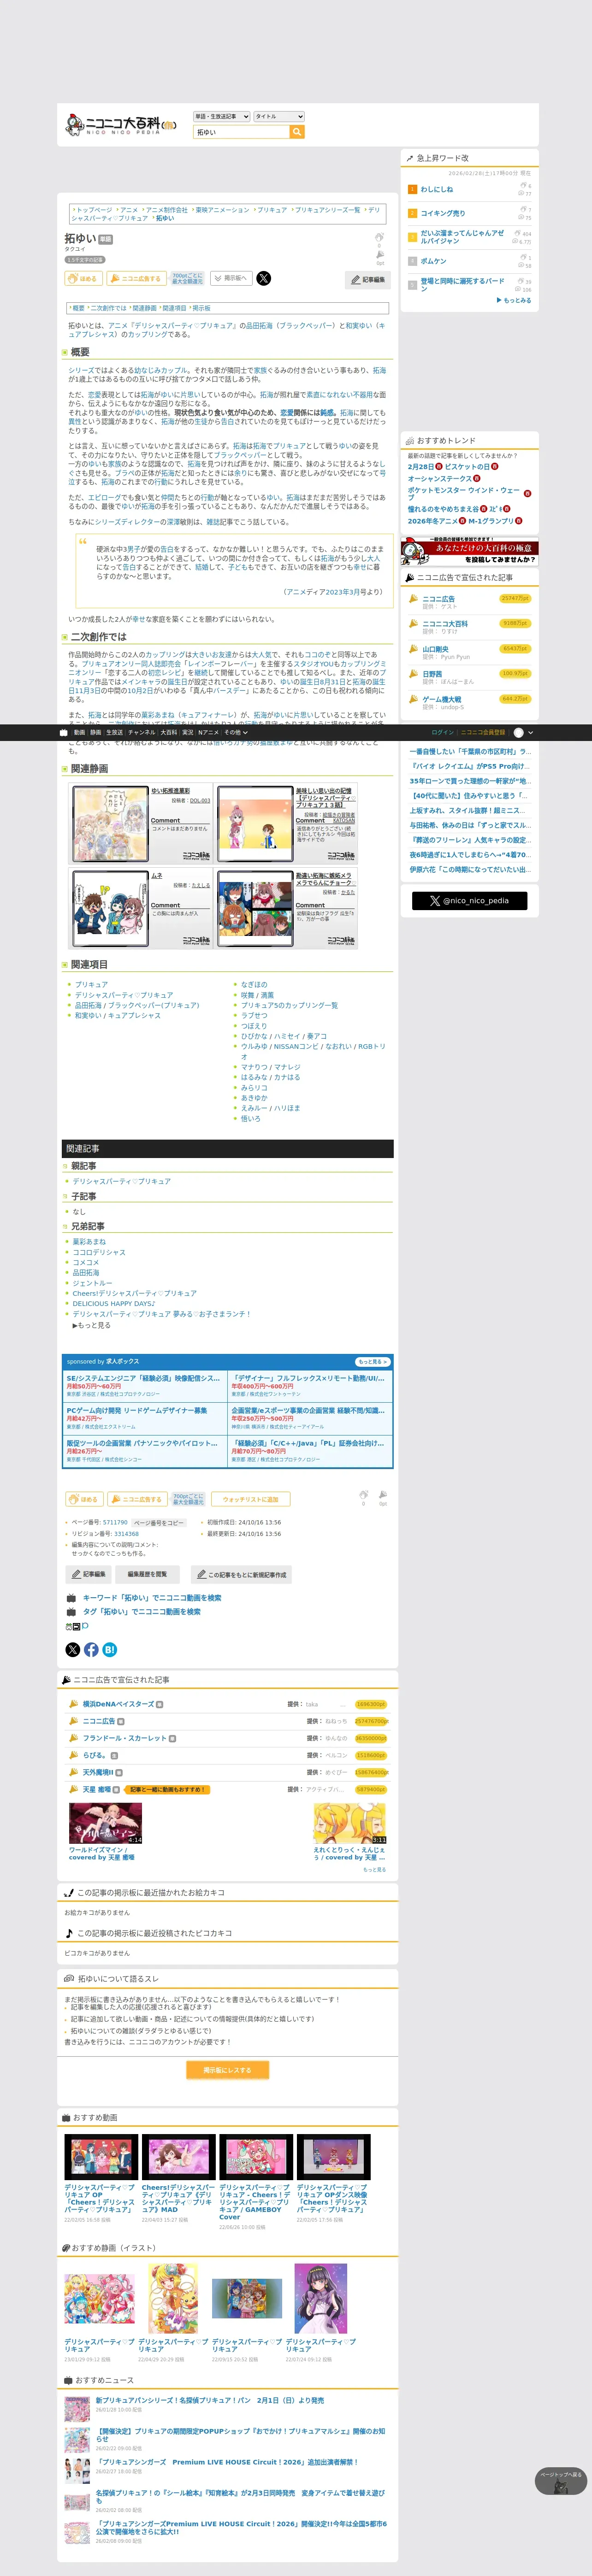Open advertised article 横浜DeNAベイスターズ
The width and height of the screenshot is (592, 2576).
(x=118, y=1704)
